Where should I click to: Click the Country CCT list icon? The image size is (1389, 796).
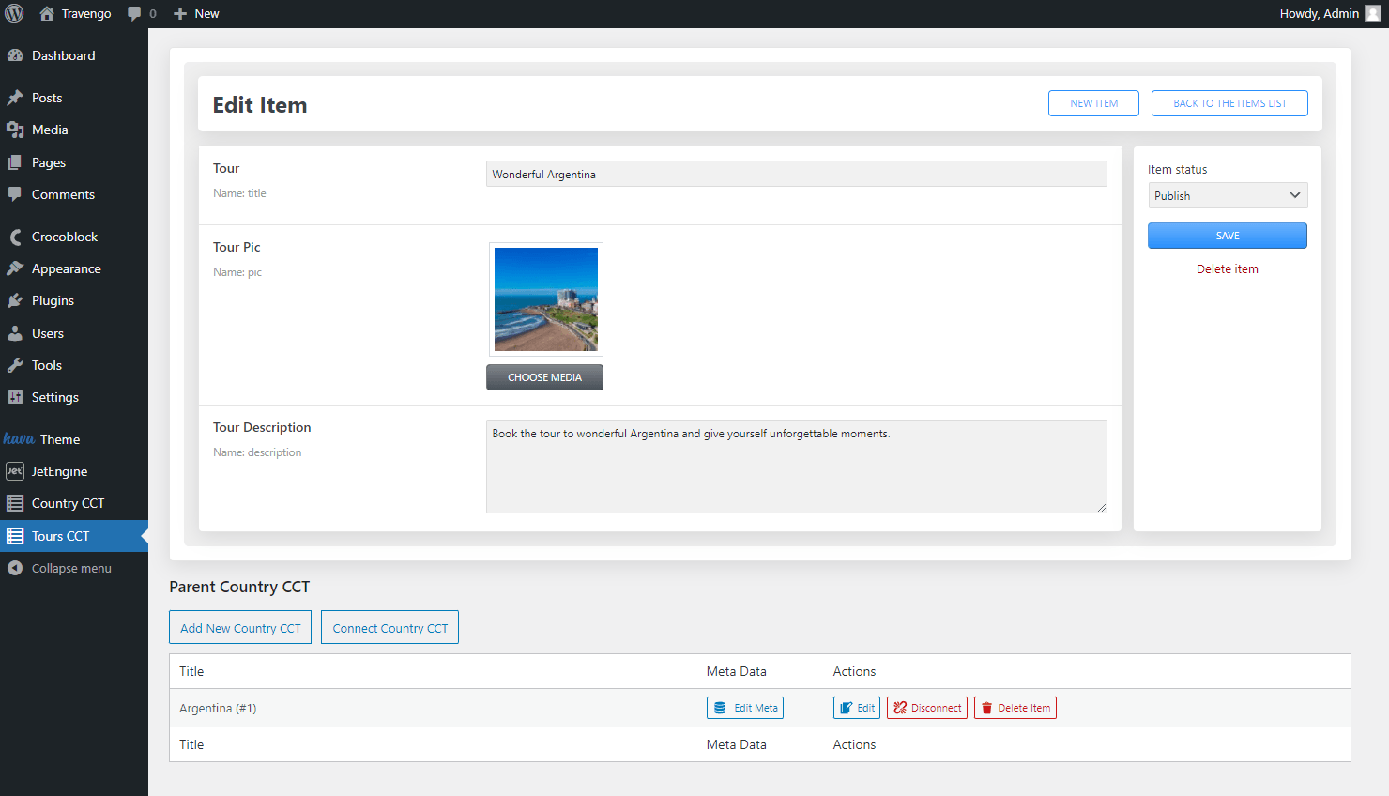pos(15,503)
